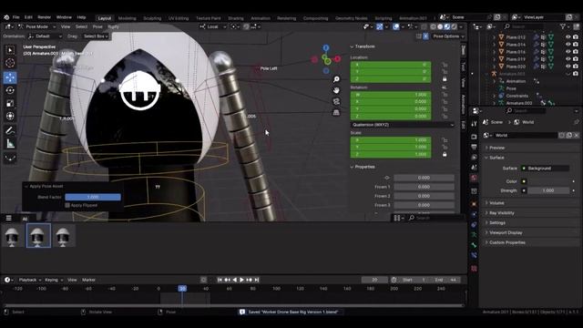The width and height of the screenshot is (583, 328).
Task: Switch to the Modeling workspace tab
Action: [128, 18]
